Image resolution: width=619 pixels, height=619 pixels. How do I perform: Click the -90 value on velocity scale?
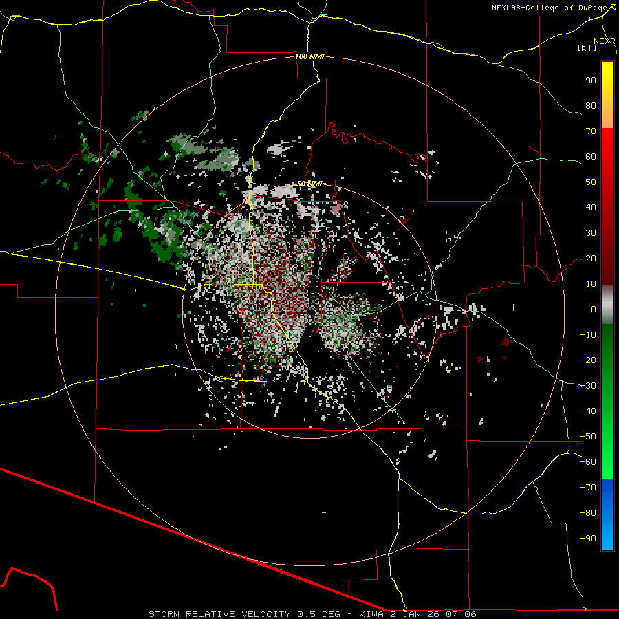[588, 539]
